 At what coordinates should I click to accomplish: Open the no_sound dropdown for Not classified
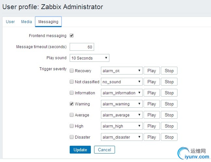[x=122, y=82]
